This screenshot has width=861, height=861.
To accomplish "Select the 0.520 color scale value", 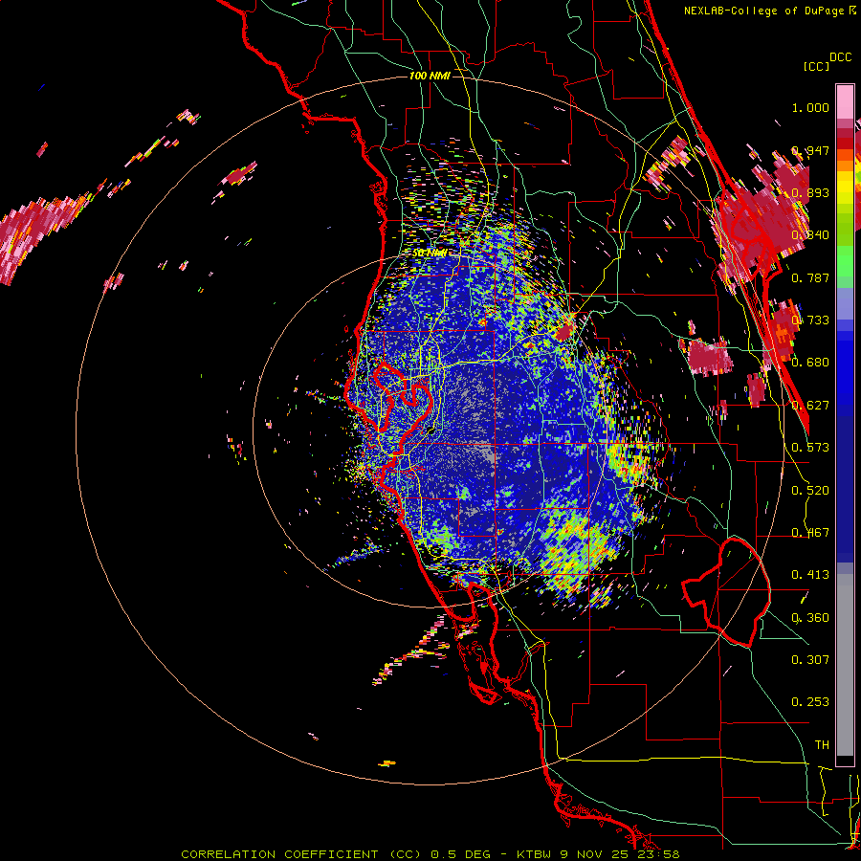I will [810, 491].
